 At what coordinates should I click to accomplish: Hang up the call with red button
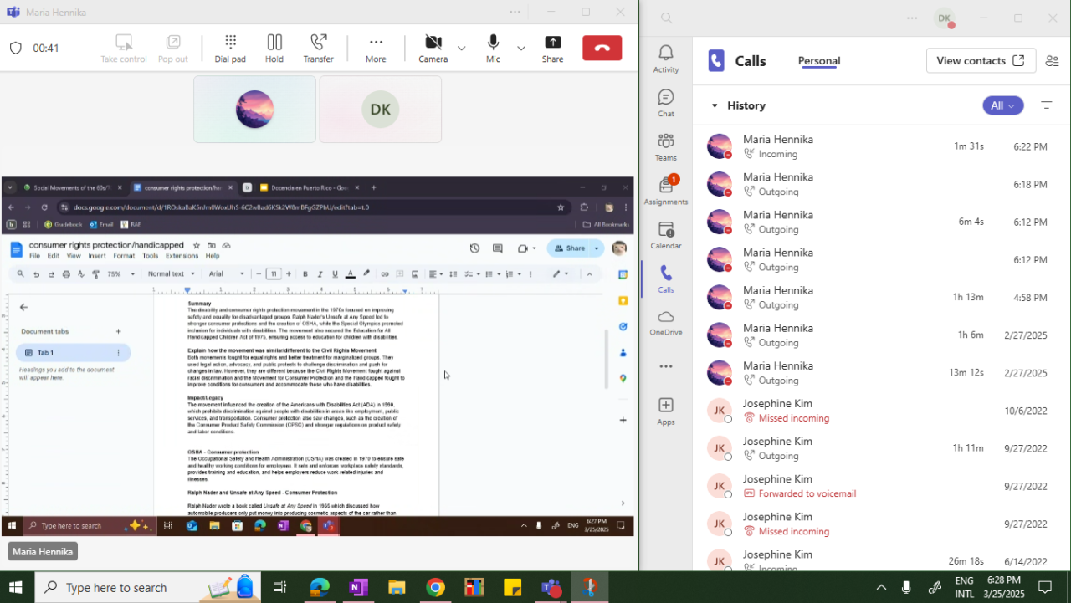point(602,48)
